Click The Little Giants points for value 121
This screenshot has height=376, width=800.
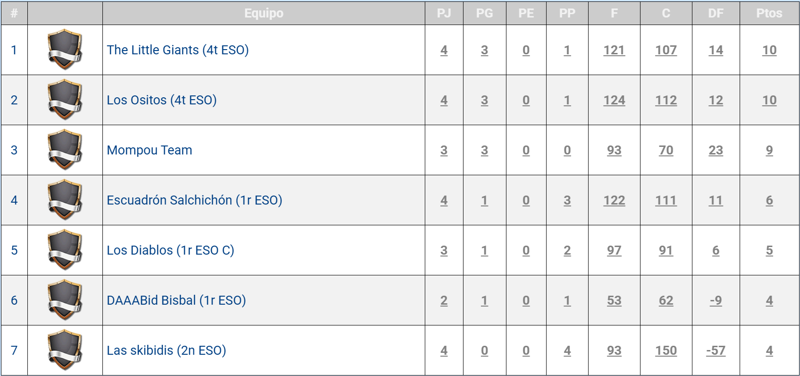click(614, 50)
